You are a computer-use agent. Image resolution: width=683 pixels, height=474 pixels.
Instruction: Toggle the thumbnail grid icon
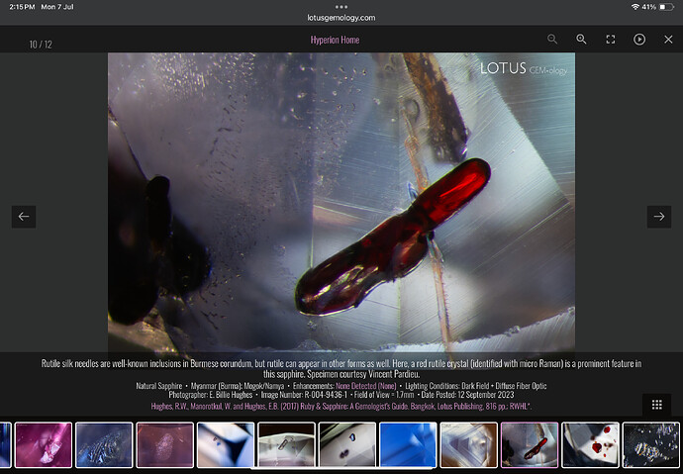point(657,405)
